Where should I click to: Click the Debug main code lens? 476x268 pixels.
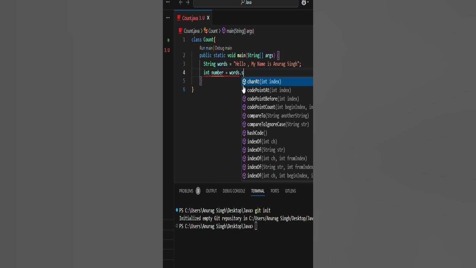[x=223, y=48]
